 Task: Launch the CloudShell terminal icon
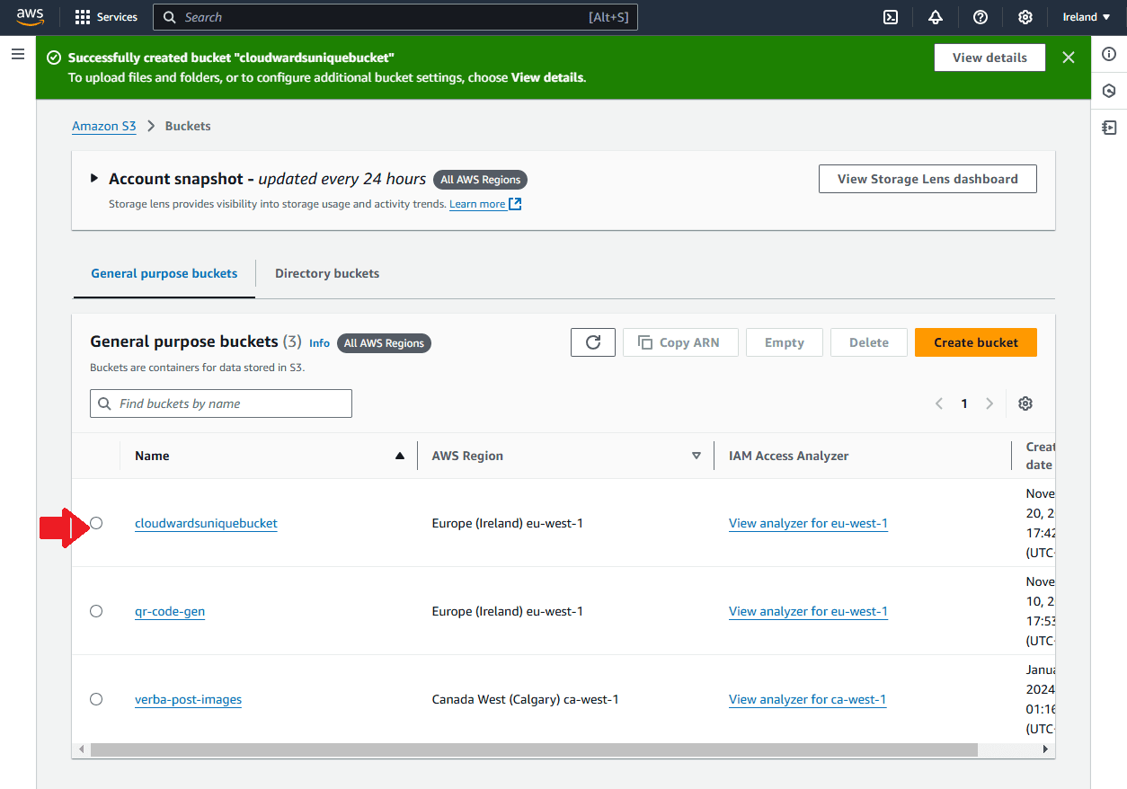(891, 17)
